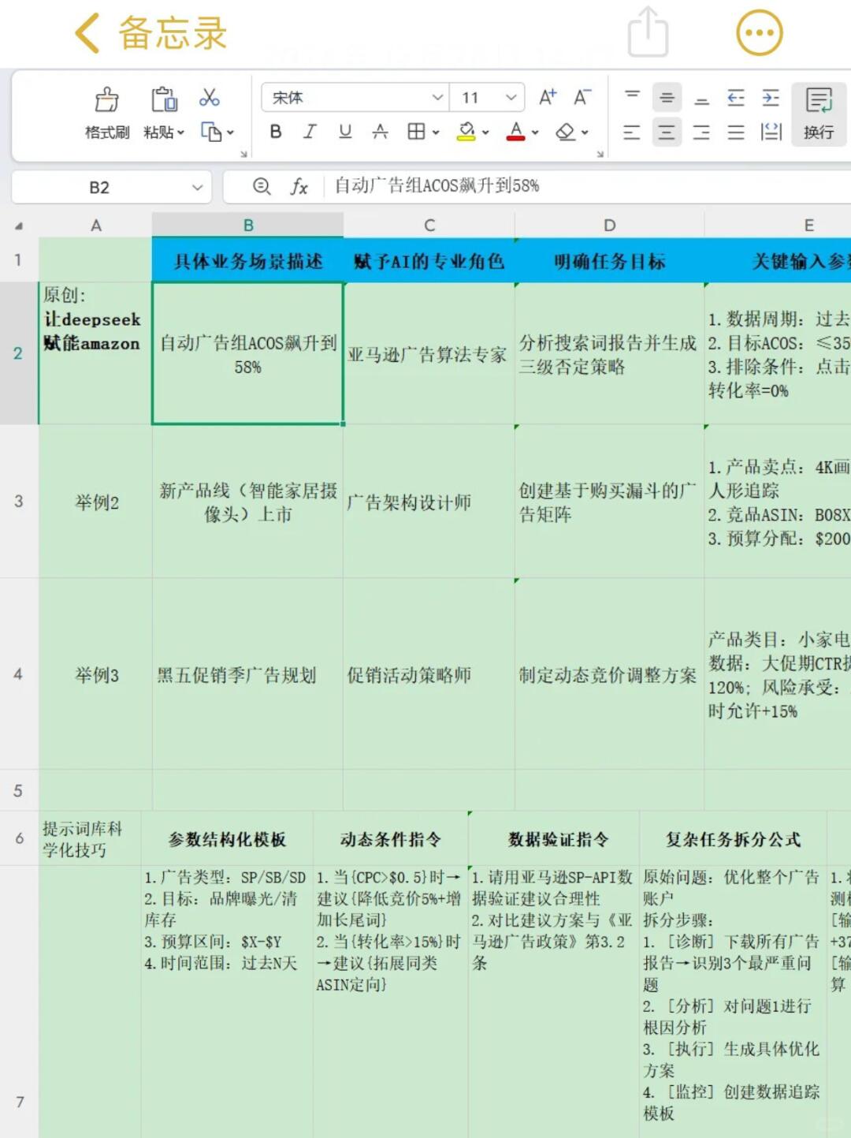Align cell content to top
Screen dimensions: 851x1138
[632, 97]
